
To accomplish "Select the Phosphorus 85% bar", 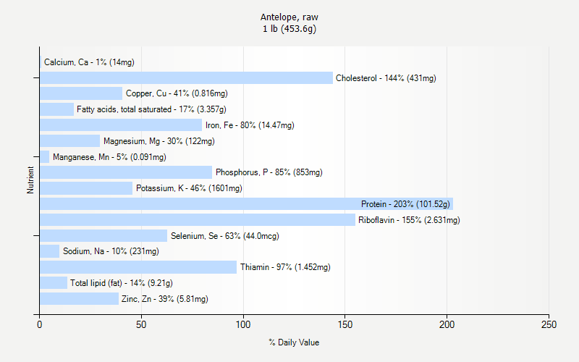I will [126, 172].
